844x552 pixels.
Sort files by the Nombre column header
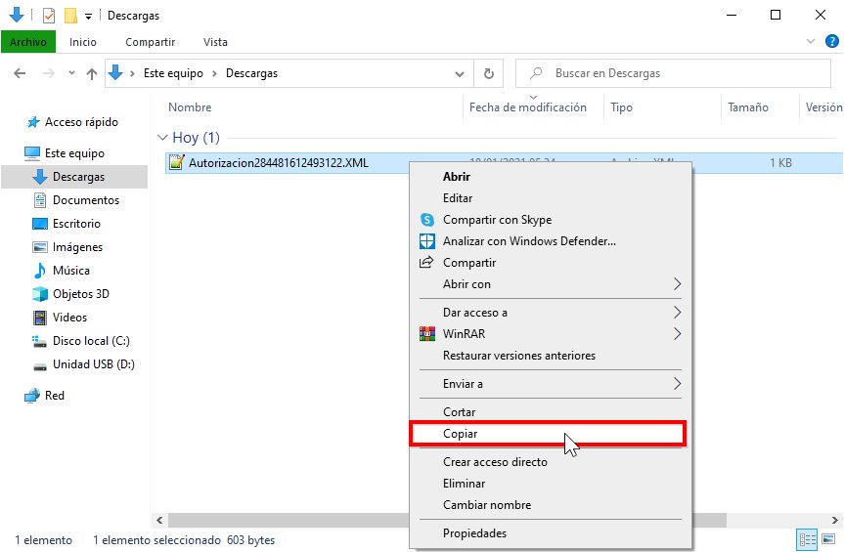[190, 107]
